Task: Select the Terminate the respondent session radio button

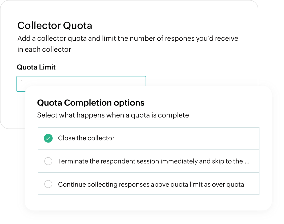Action: [48, 161]
